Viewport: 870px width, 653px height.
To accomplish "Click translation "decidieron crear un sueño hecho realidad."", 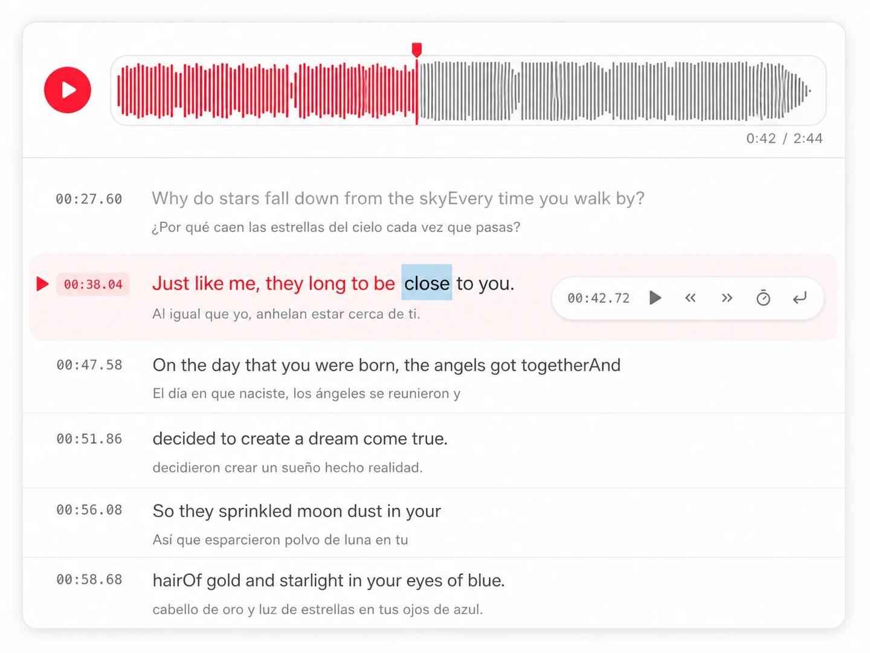I will [288, 467].
